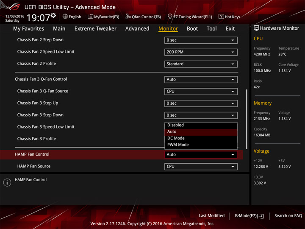
Task: Click the Hardware Monitor panel title
Action: point(279,28)
